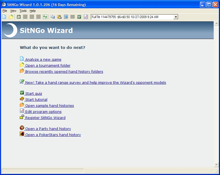The image size is (220, 175).
Task: Click the Register SitNGo Wizard link
Action: click(x=45, y=118)
